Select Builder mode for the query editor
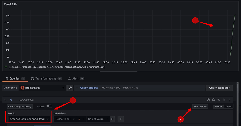 coord(218,106)
